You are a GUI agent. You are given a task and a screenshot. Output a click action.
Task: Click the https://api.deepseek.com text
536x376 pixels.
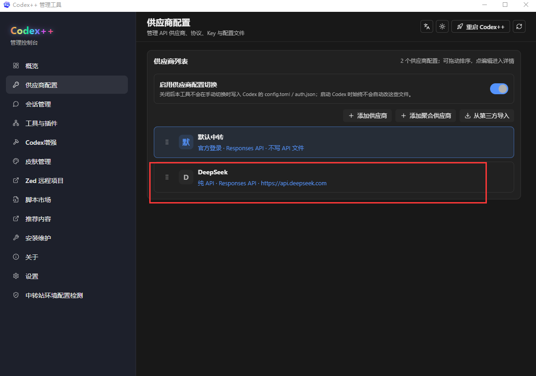[293, 183]
